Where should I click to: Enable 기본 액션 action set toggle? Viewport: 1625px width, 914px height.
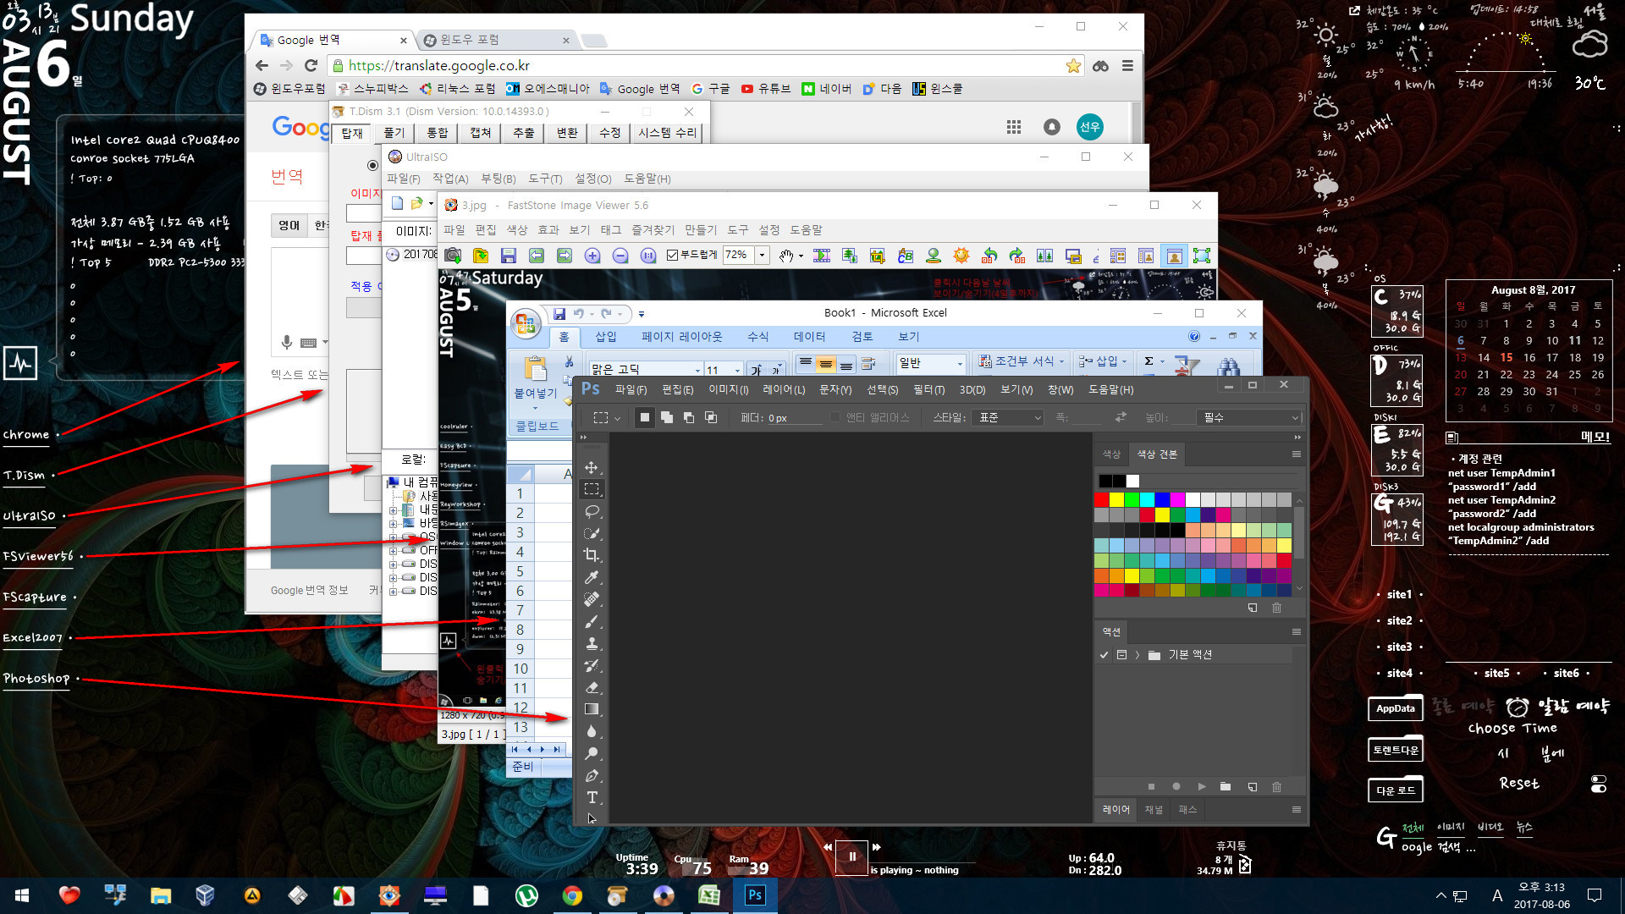click(1103, 654)
